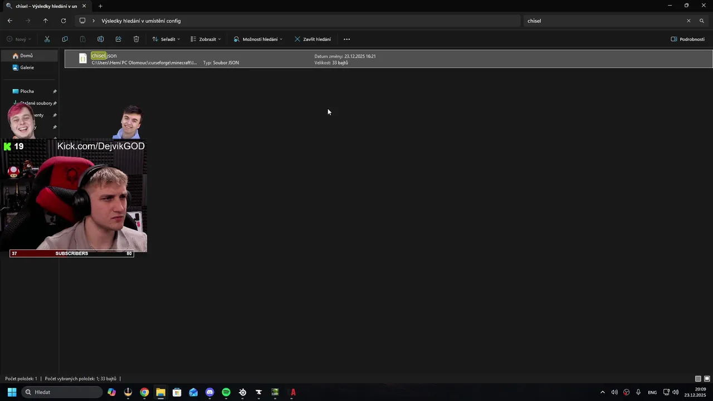Click the Typ: Soubor JSON text
Image resolution: width=713 pixels, height=401 pixels.
tap(221, 62)
